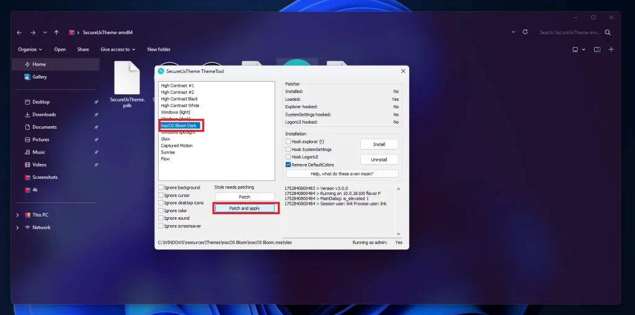635x315 pixels.
Task: Expand the view options dropdown arrow
Action: 584,50
